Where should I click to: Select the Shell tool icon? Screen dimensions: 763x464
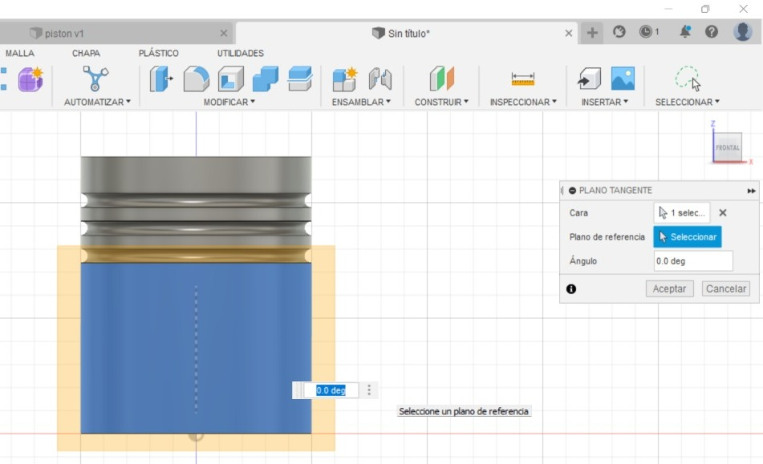pyautogui.click(x=230, y=79)
